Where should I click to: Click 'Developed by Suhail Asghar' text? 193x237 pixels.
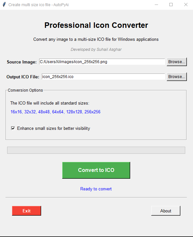[96, 50]
